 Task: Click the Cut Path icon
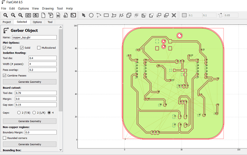tap(151, 15)
